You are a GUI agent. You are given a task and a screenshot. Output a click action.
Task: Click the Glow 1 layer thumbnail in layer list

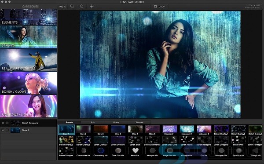pos(15,130)
